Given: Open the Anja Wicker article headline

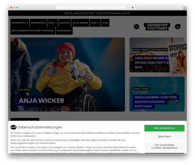Looking at the screenshot, I should coord(41,101).
